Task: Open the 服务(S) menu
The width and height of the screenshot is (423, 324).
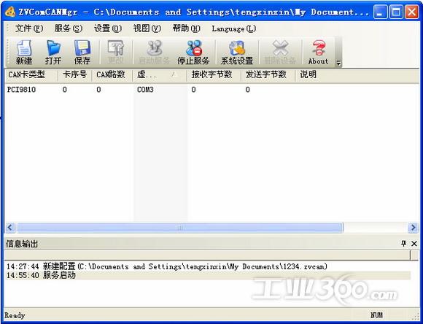Action: point(68,28)
